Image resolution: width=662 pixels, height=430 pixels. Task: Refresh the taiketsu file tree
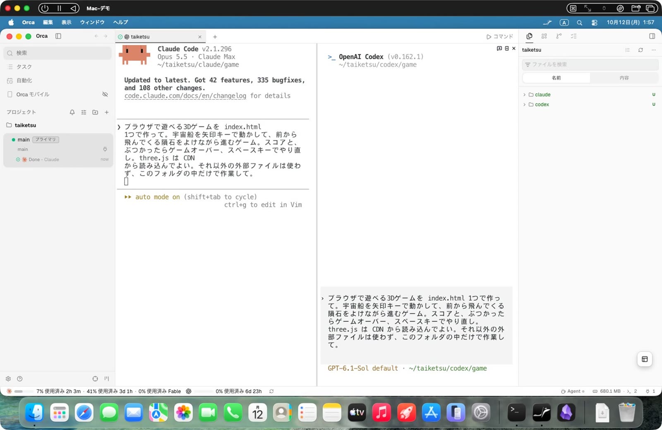(x=640, y=50)
